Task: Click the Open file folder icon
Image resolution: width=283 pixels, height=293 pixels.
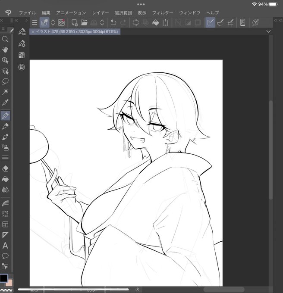Action: point(84,22)
